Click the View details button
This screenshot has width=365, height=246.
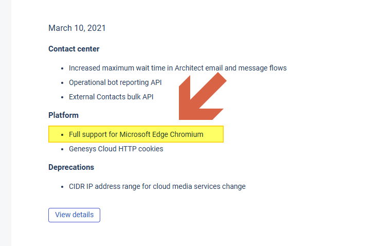(x=74, y=215)
